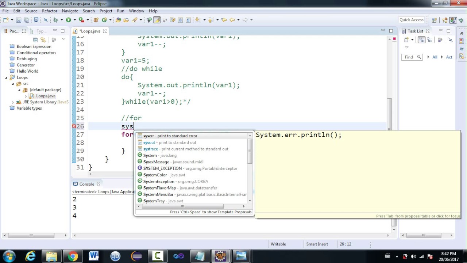467x263 pixels.
Task: Toggle Show Whitespace Characters pilcrow icon
Action: 188,20
